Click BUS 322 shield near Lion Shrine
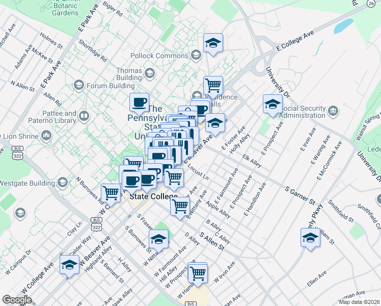Screen dimensions: 381x306 click(17, 152)
